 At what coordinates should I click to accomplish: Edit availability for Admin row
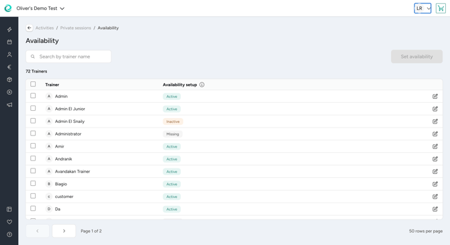(x=435, y=96)
